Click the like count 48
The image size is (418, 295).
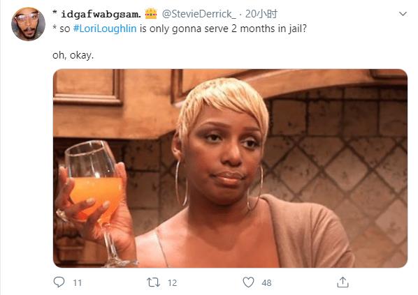[x=266, y=282]
